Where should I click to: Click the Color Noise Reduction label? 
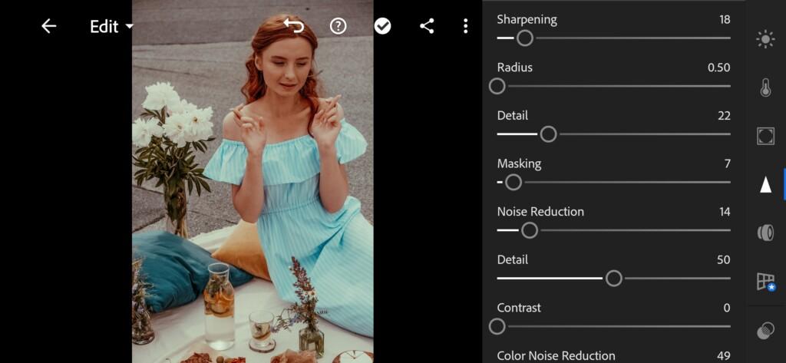[556, 356]
